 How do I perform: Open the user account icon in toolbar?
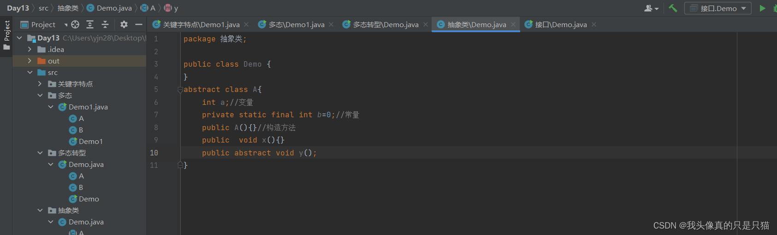651,8
